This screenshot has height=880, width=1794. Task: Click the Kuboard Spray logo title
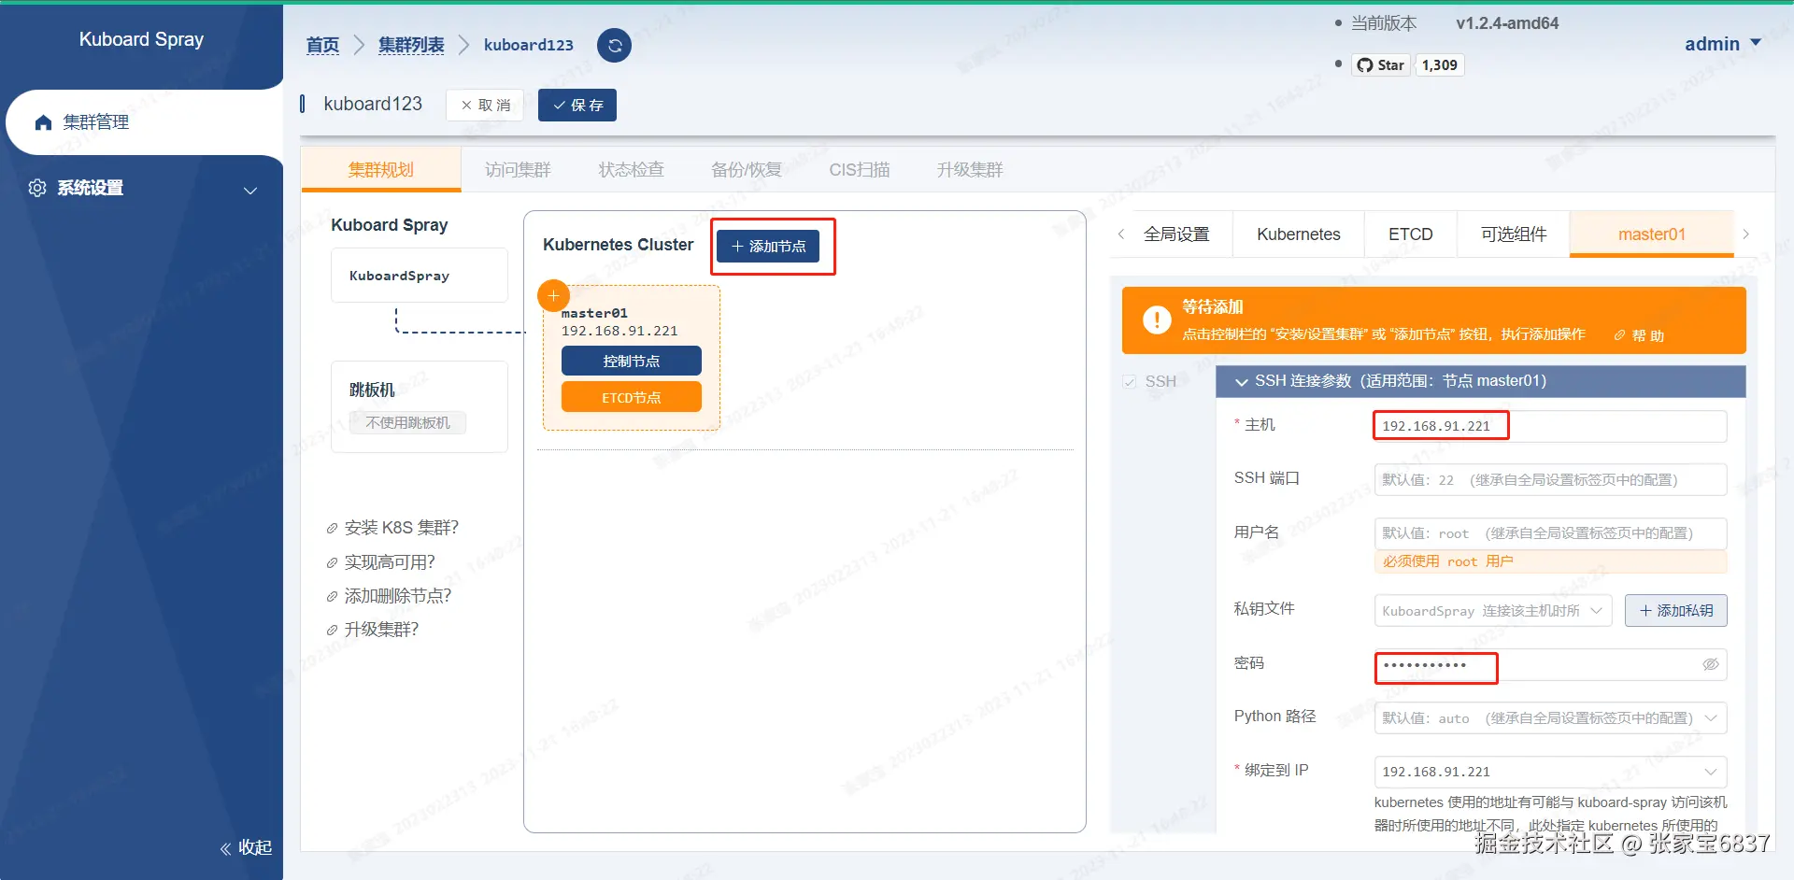click(x=141, y=39)
